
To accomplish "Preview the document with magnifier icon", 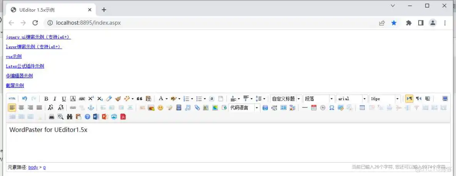I will [x=60, y=117].
